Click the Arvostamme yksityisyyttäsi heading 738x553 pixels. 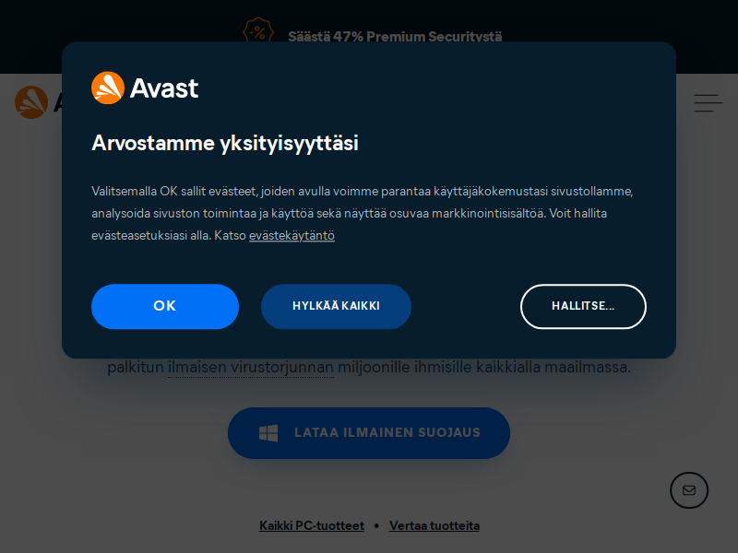pyautogui.click(x=225, y=143)
